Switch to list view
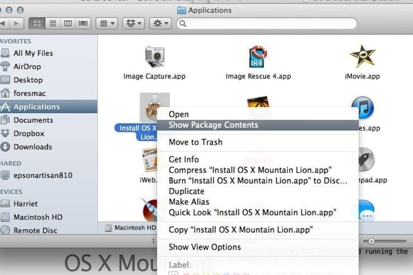Screen dimensions: 413x275 coord(53,24)
